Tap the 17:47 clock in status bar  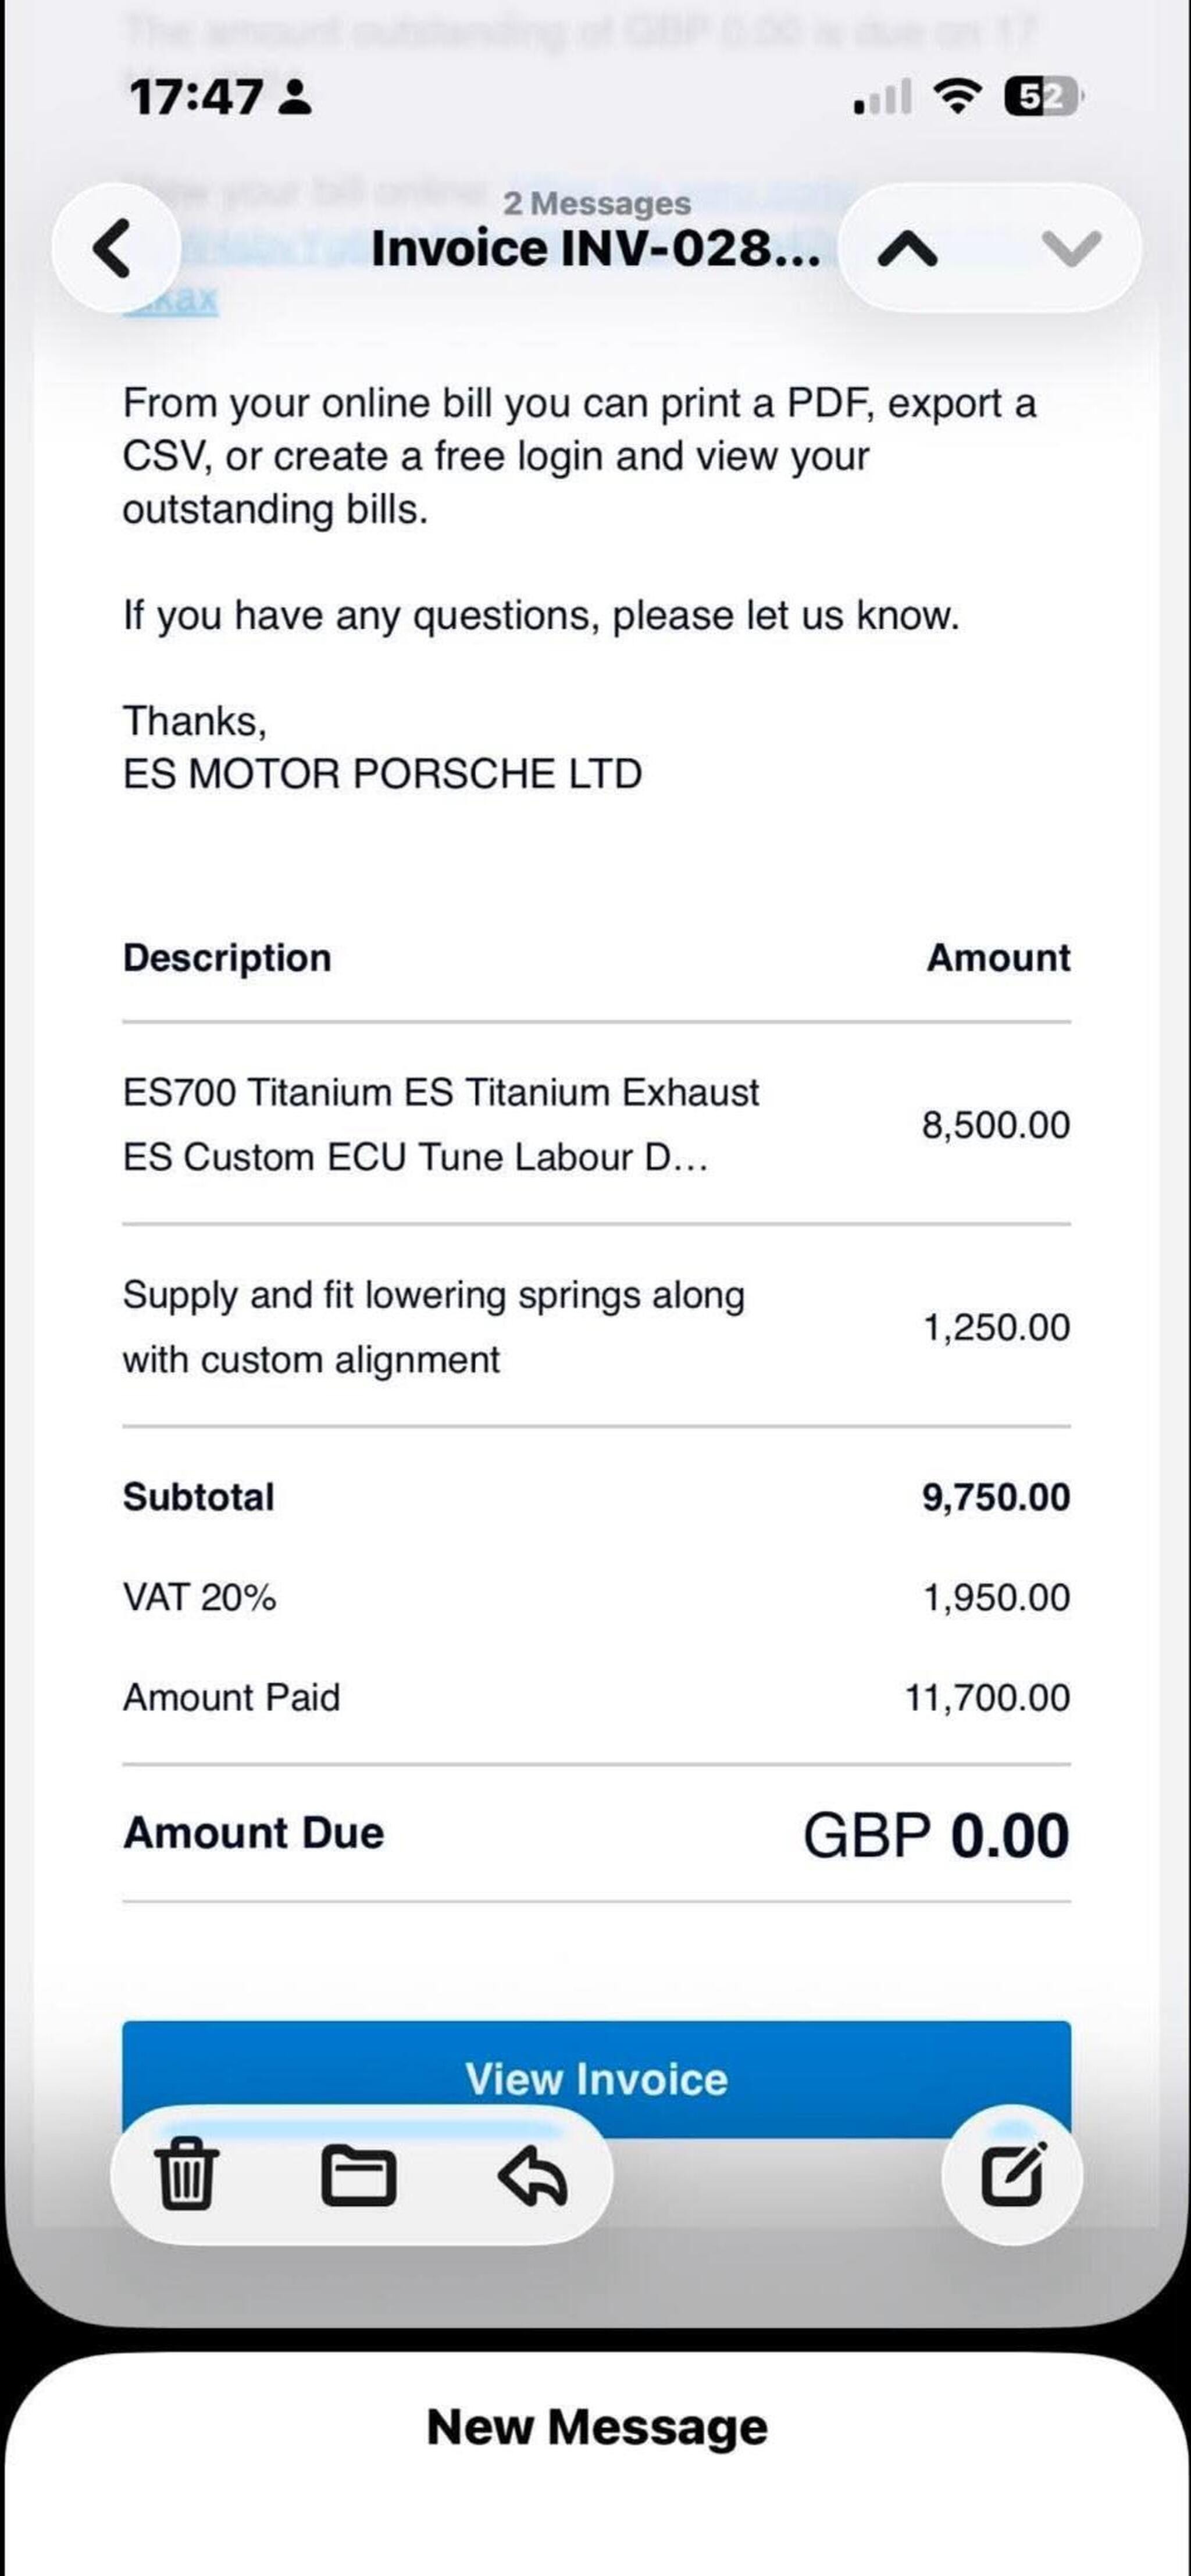(196, 97)
